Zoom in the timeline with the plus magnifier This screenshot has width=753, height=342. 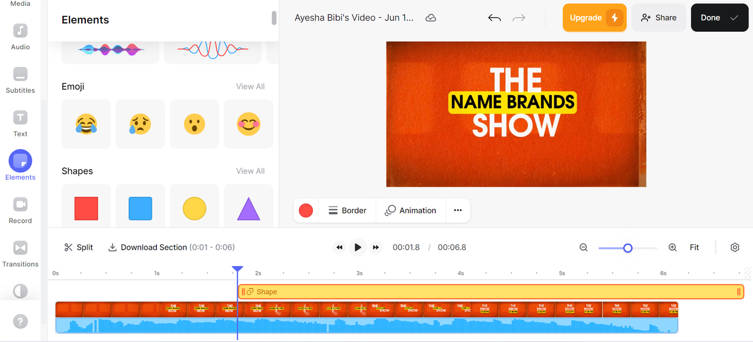(672, 247)
